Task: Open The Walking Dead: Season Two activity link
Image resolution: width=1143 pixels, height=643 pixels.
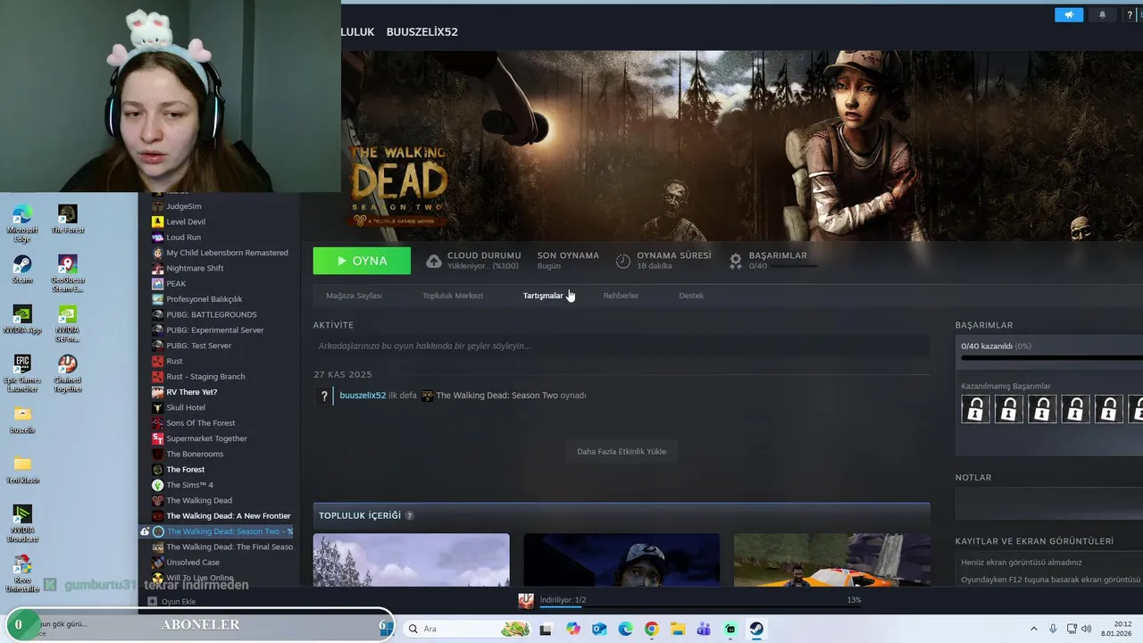Action: (496, 396)
